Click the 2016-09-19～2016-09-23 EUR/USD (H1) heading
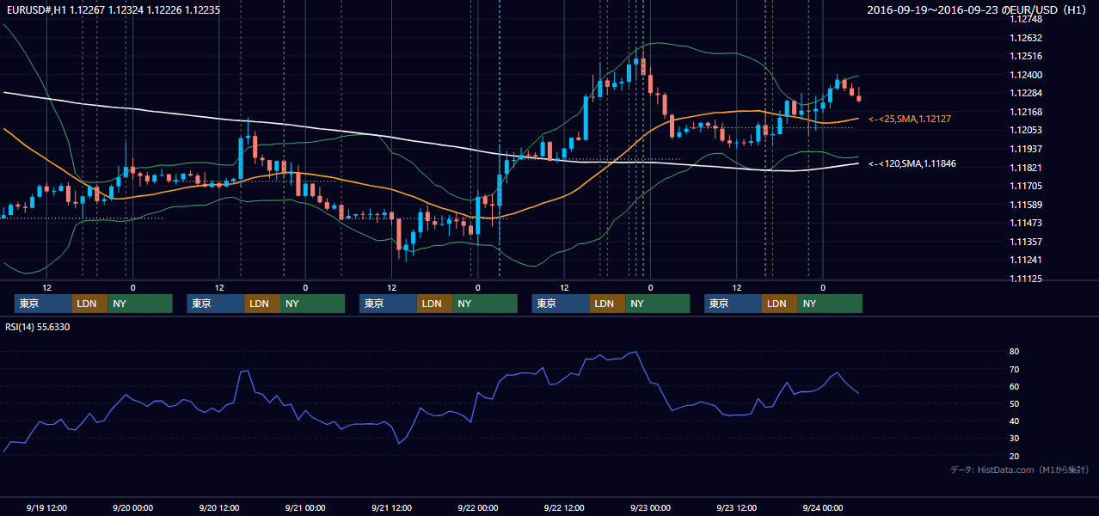 pyautogui.click(x=979, y=10)
